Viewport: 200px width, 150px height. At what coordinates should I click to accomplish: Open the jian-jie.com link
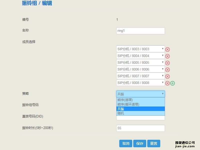pos(184,145)
